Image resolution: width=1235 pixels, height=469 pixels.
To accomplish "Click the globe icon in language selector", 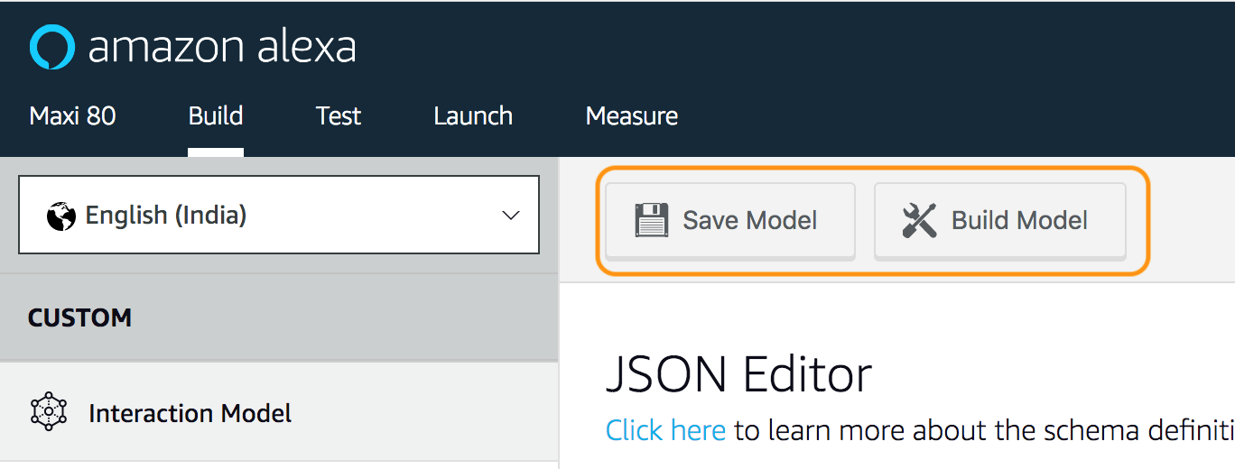I will (61, 216).
